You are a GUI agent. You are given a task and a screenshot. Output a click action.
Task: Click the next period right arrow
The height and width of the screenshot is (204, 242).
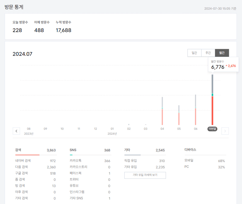click(225, 131)
